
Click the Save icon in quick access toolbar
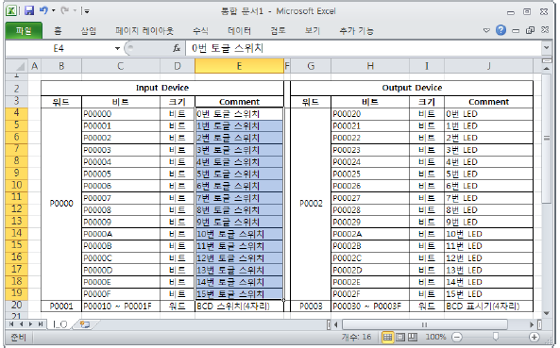click(29, 10)
